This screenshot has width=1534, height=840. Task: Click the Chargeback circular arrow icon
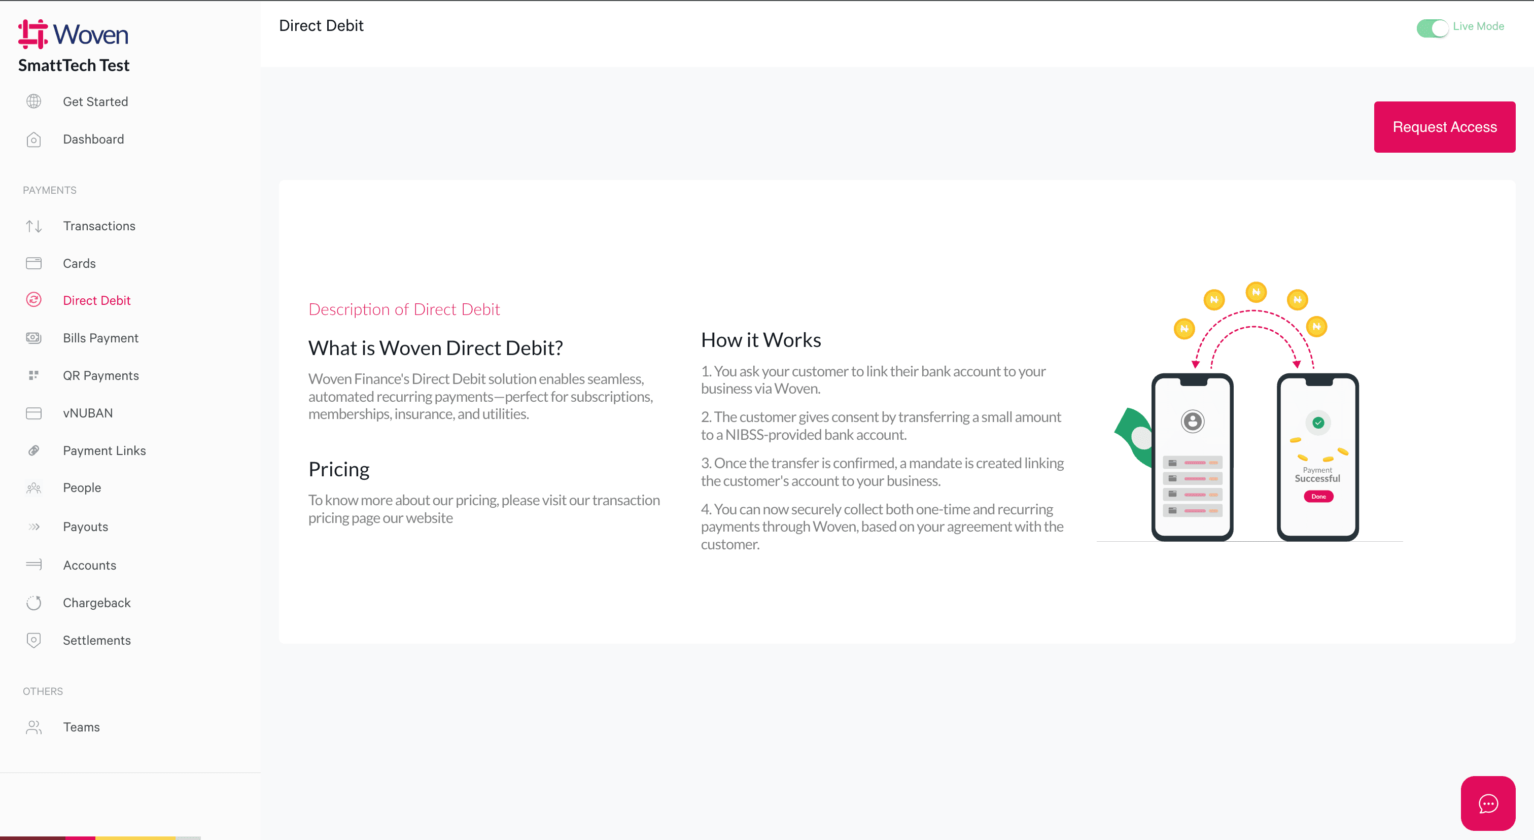click(x=34, y=603)
